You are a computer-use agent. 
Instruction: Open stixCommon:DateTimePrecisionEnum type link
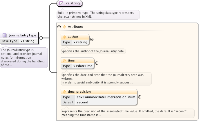pyautogui.click(x=106, y=97)
